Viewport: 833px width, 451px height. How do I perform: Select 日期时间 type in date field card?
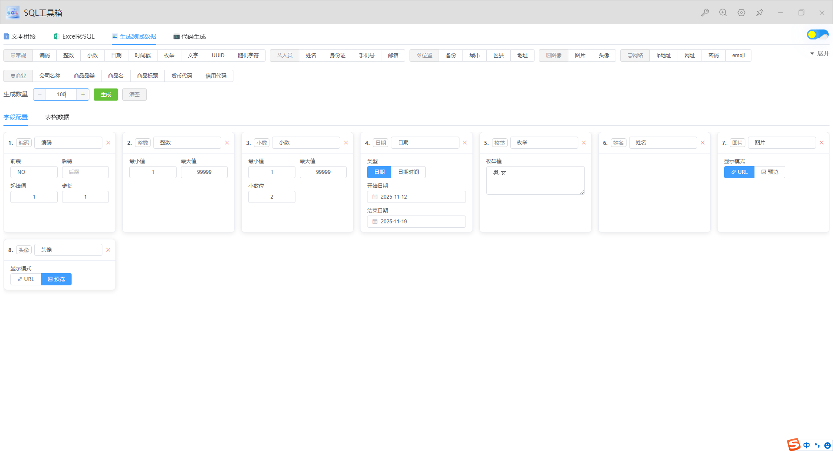[x=408, y=172]
